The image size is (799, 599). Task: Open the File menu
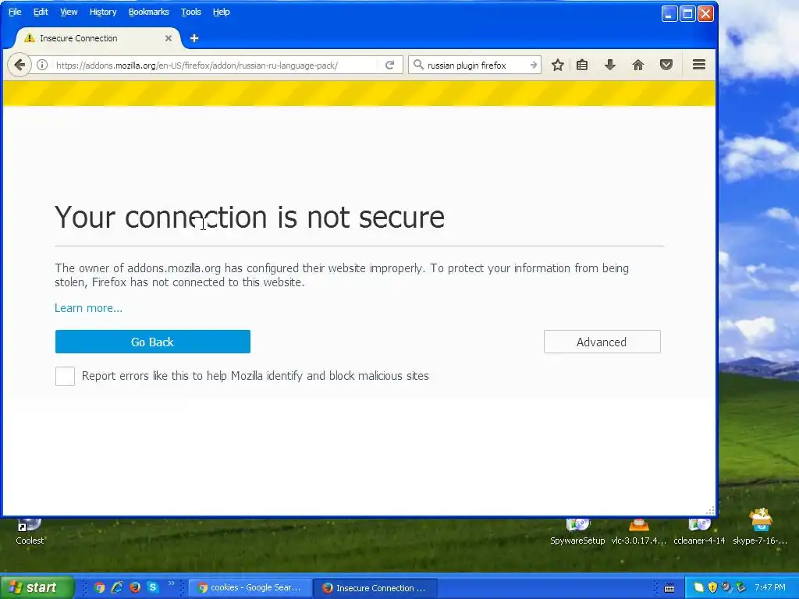pyautogui.click(x=15, y=12)
